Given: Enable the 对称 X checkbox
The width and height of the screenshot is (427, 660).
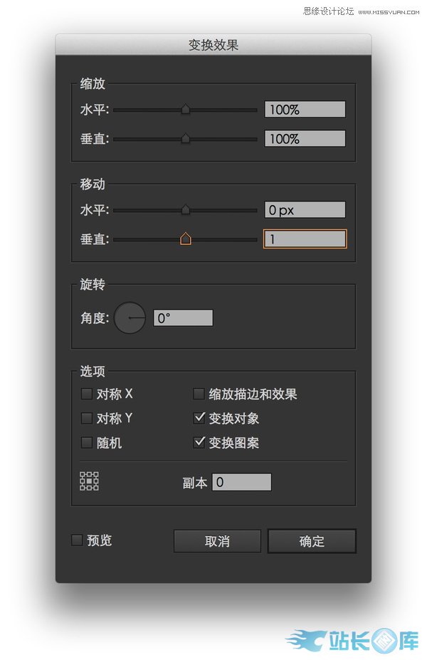Looking at the screenshot, I should coord(86,394).
